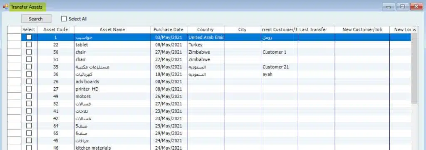Close the Transfer Assets window

click(416, 7)
